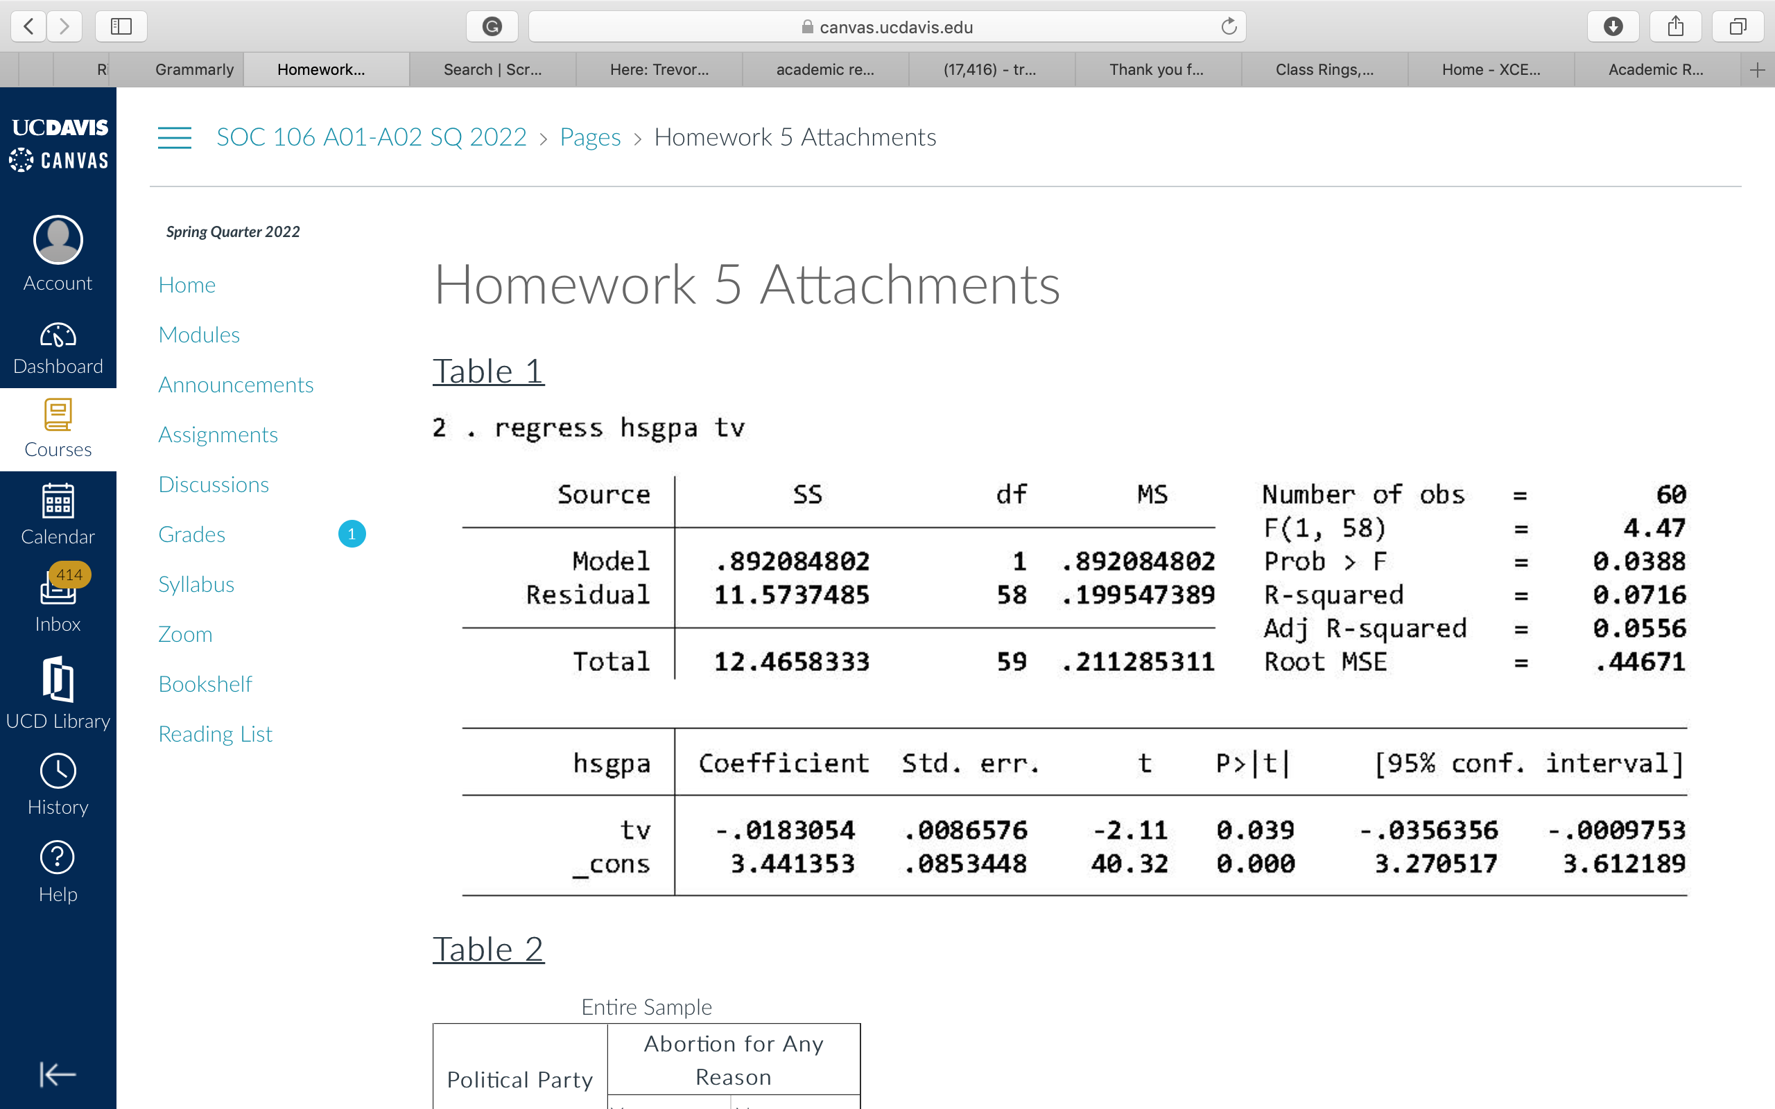Switch to the Class Rings tab

tap(1324, 70)
